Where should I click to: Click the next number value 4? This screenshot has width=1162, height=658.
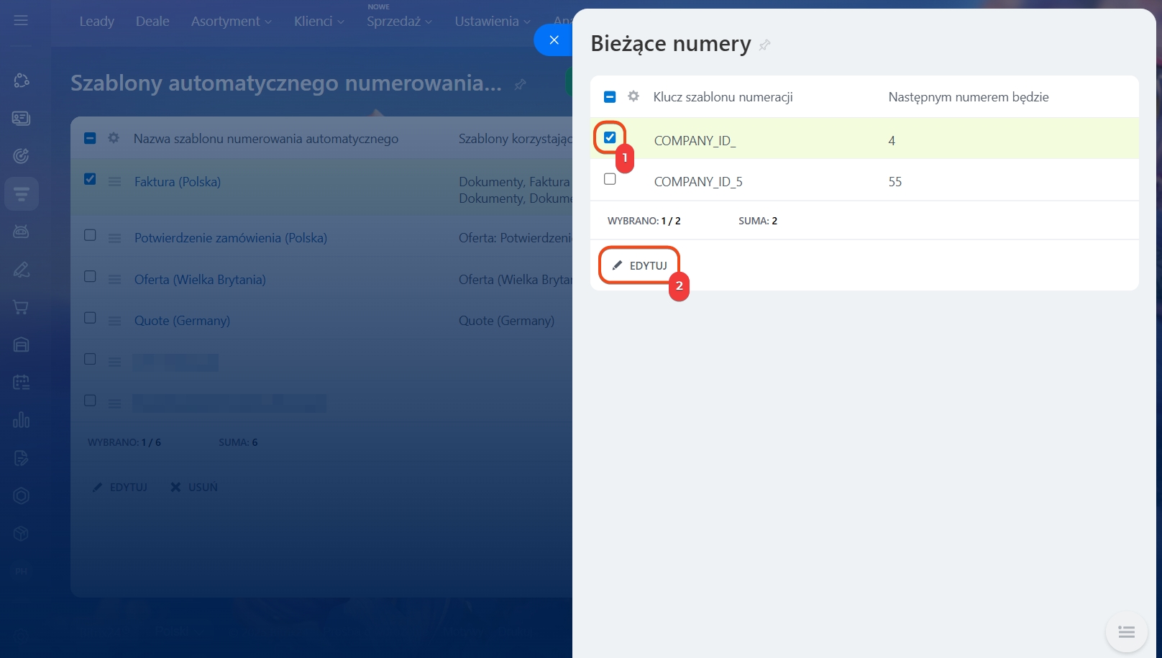pos(892,141)
